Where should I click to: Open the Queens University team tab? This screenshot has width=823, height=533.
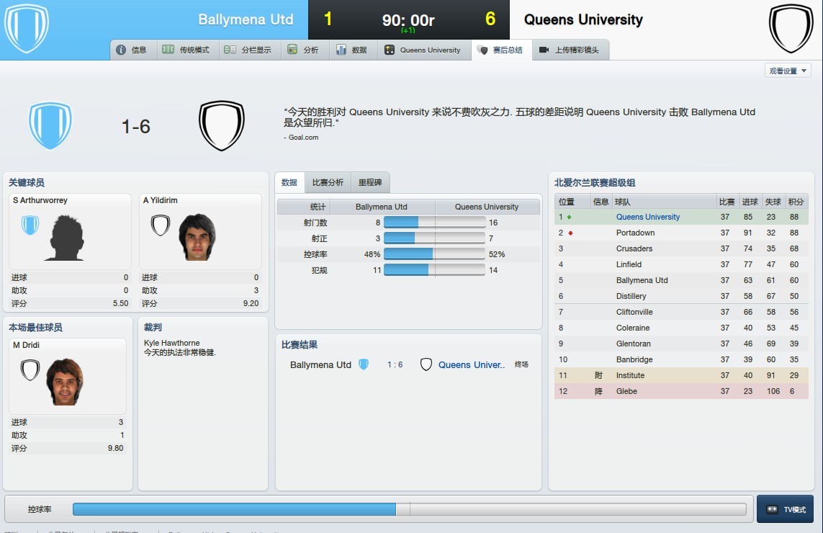pyautogui.click(x=423, y=50)
